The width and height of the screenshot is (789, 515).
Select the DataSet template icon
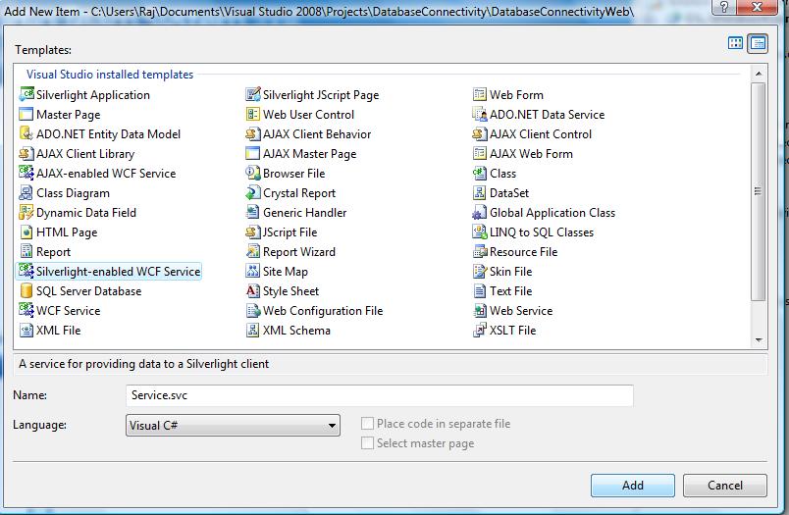point(480,192)
